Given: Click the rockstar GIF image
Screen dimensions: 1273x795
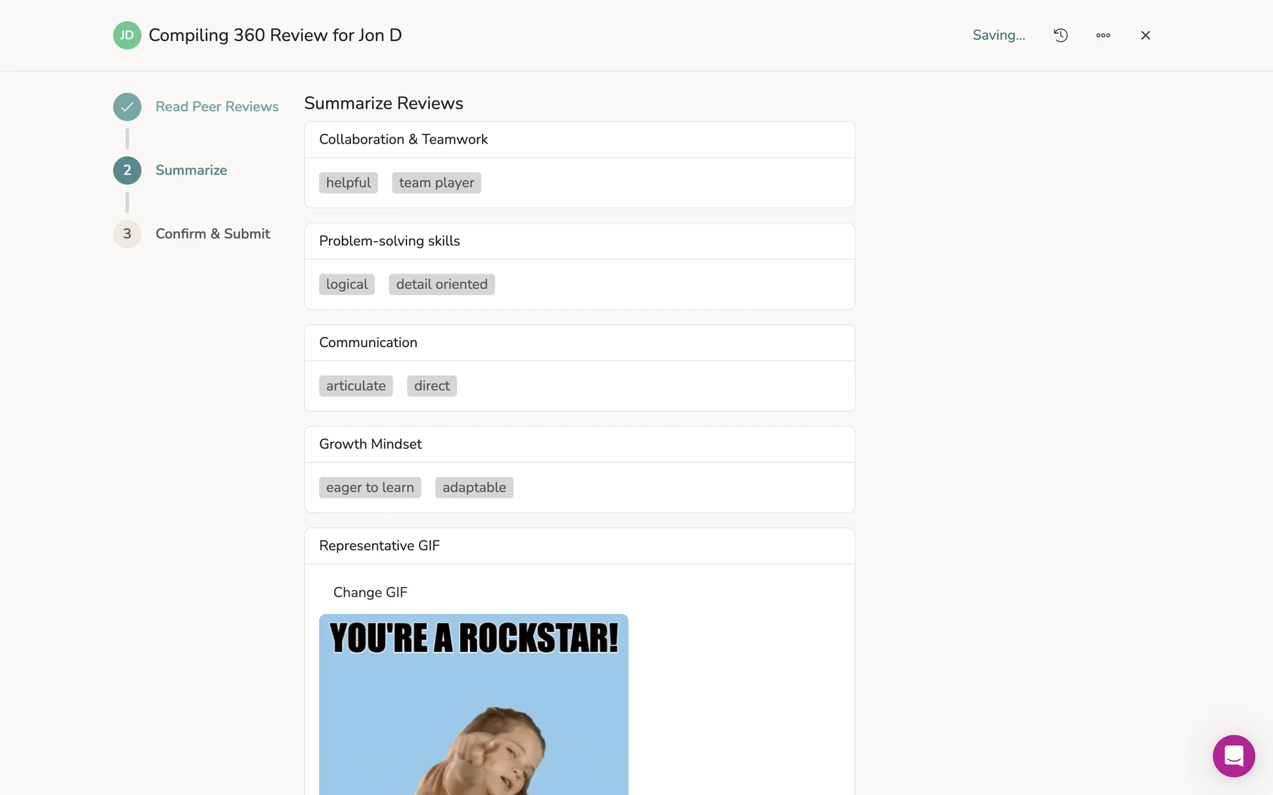Looking at the screenshot, I should click(473, 704).
